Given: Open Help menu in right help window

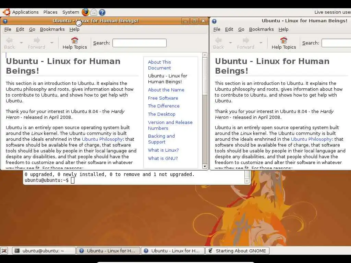Looking at the screenshot, I should 283,29.
